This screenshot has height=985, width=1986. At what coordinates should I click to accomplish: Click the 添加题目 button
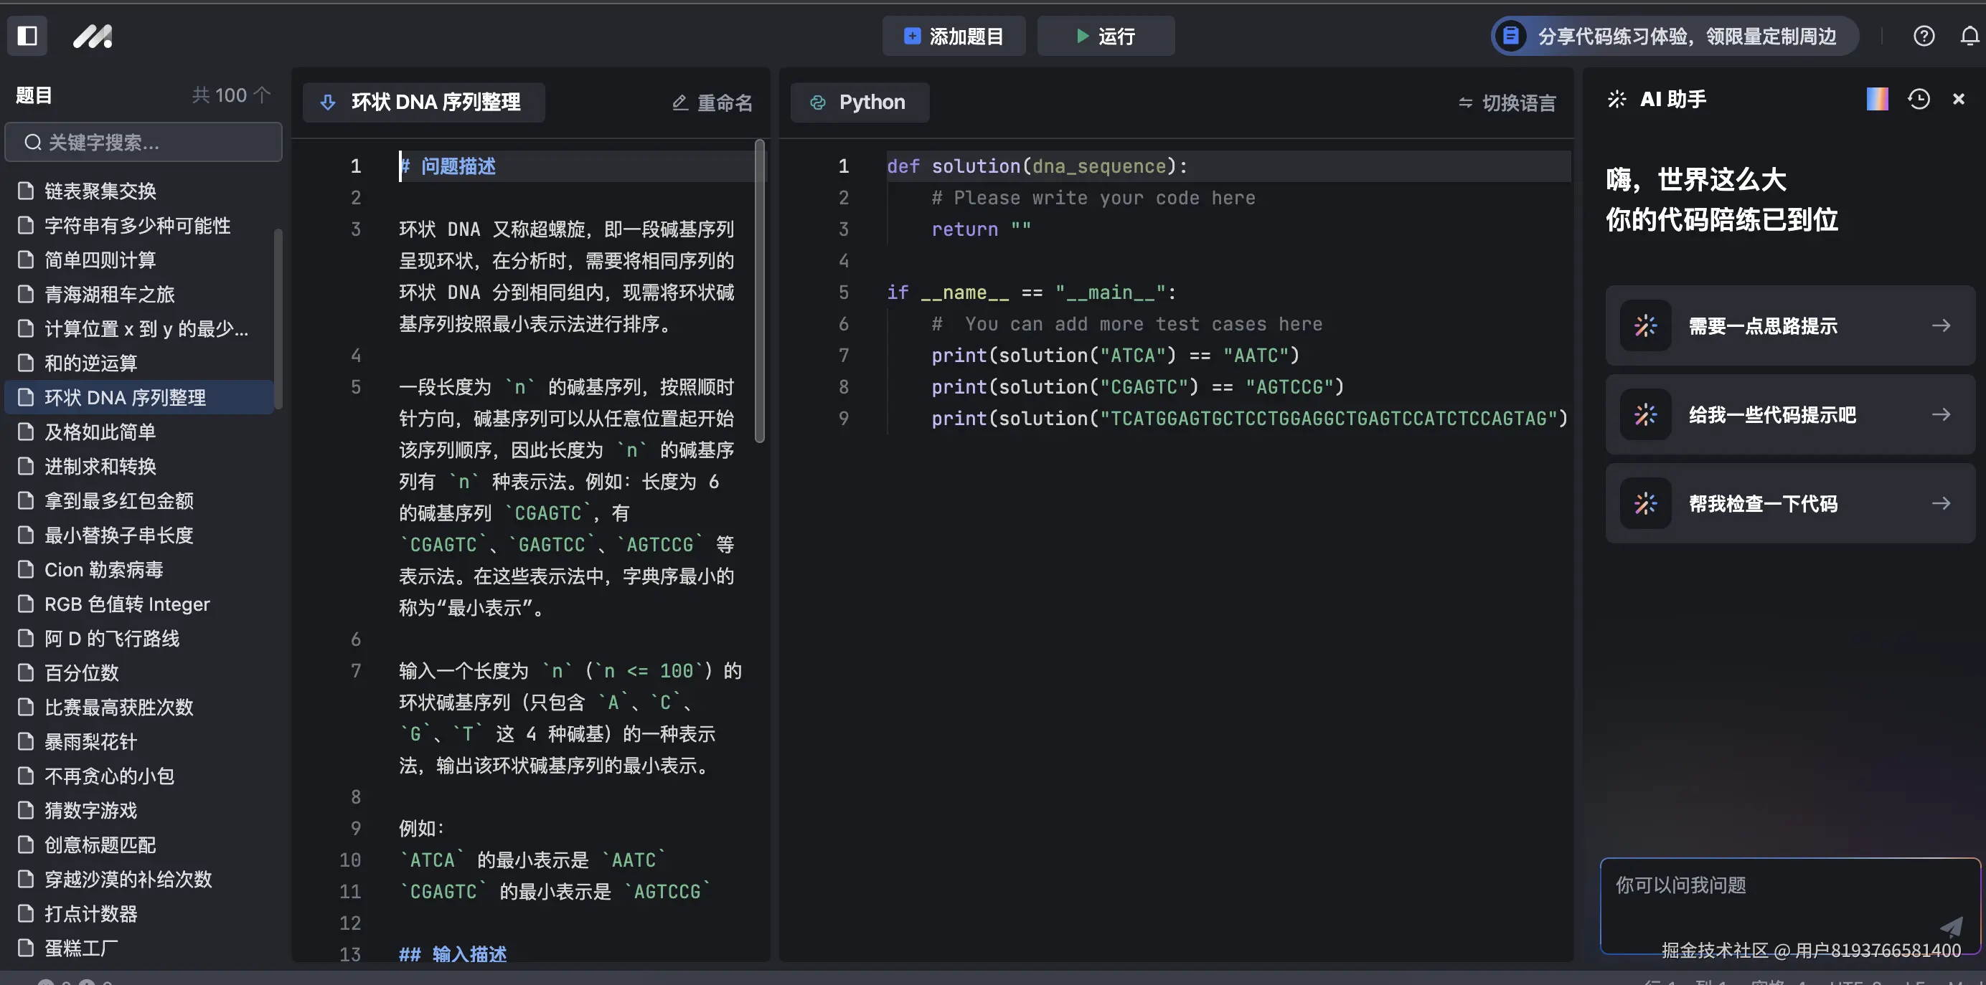coord(953,35)
